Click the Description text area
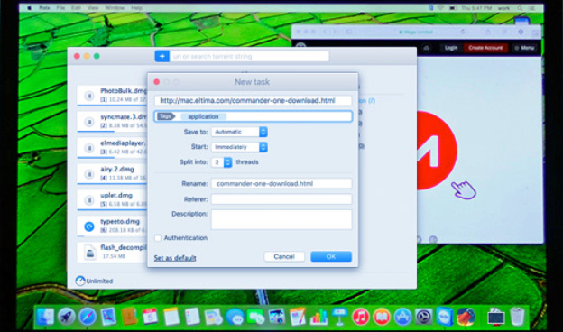Screen dimensions: 563x332 coord(281,219)
